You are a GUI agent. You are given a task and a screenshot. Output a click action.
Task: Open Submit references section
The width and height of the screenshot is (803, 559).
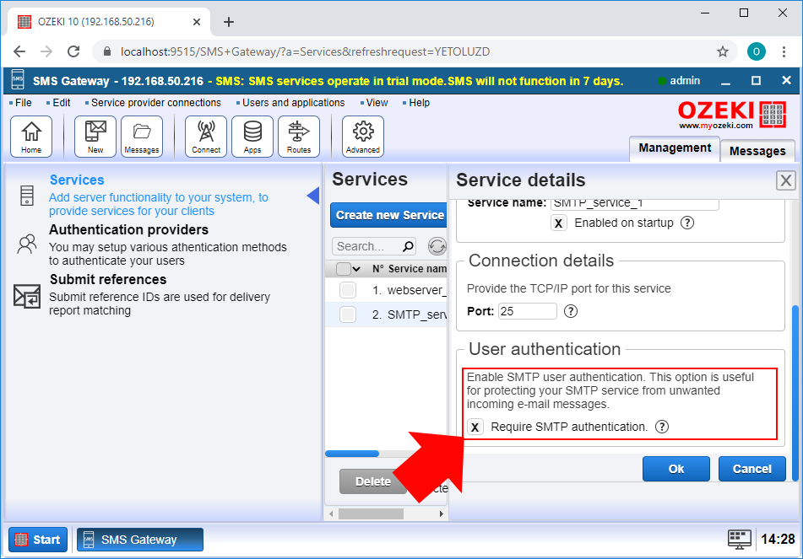coord(108,279)
